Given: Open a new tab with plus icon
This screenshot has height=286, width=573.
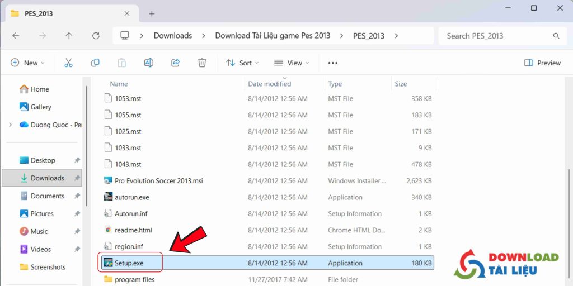Looking at the screenshot, I should click(152, 14).
